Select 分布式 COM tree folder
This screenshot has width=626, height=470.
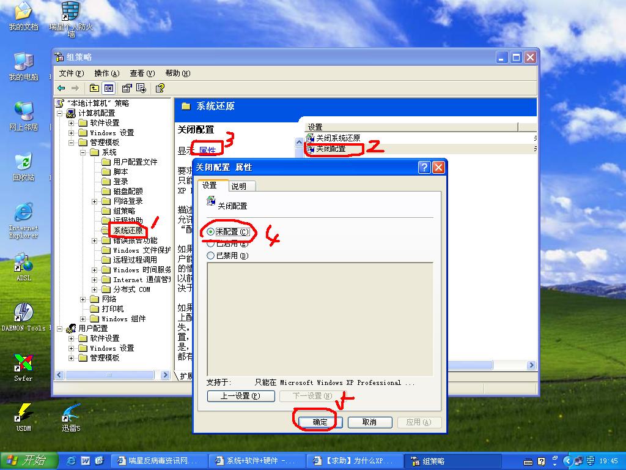[x=131, y=289]
